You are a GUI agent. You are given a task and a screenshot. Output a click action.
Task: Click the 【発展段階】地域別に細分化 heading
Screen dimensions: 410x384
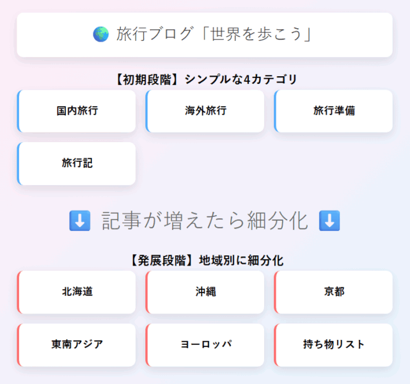click(205, 260)
